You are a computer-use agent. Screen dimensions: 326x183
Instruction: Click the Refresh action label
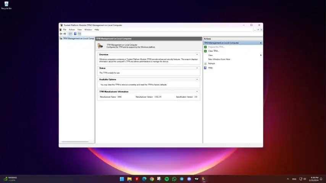[211, 64]
